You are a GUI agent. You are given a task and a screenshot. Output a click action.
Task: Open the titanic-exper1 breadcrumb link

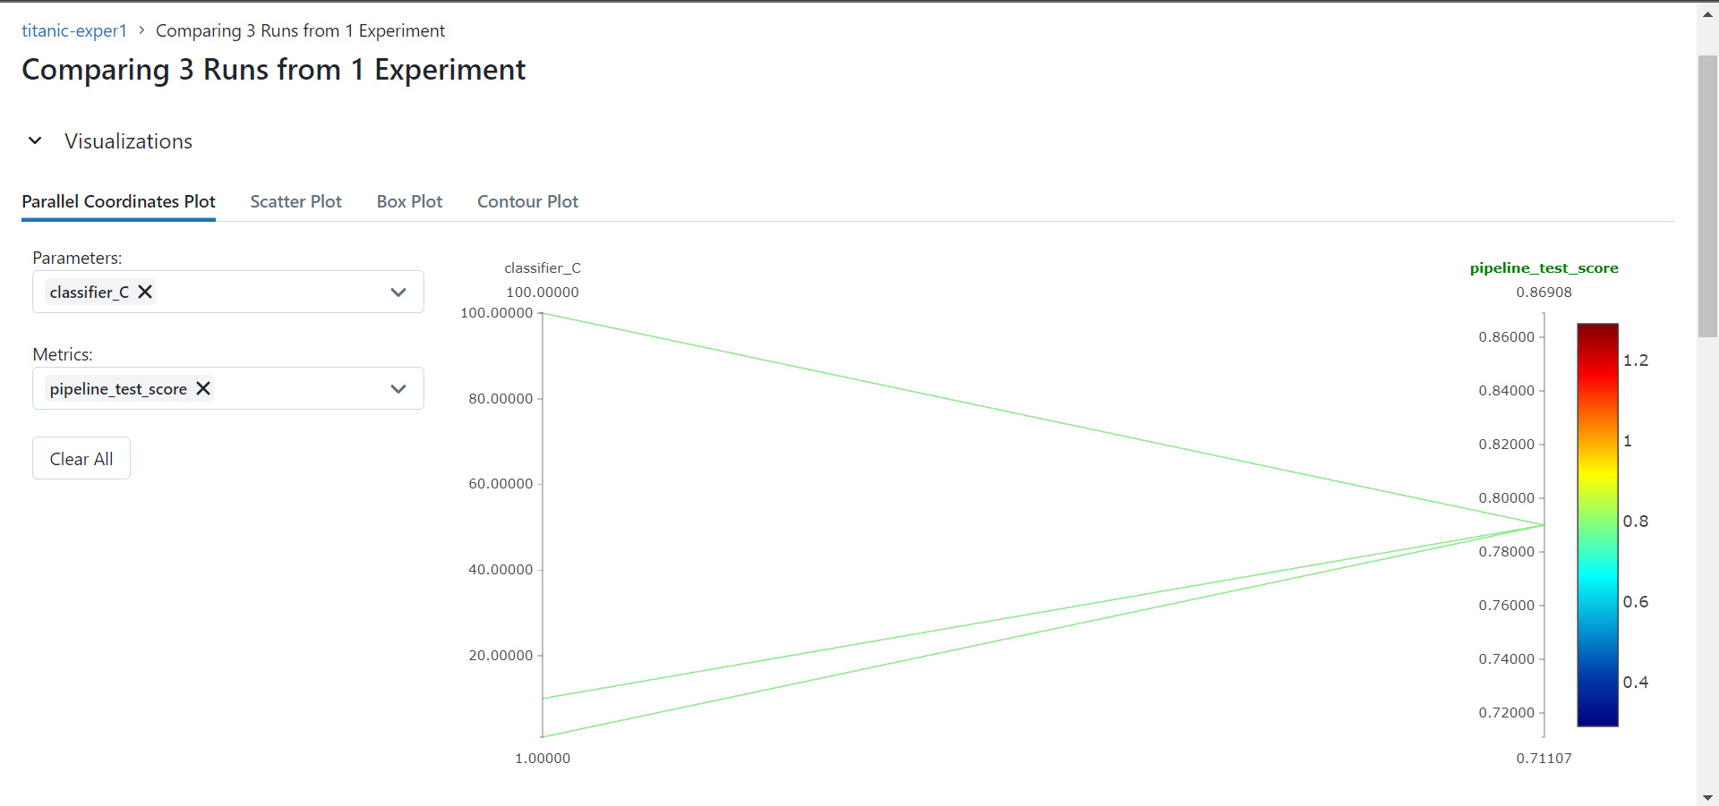pyautogui.click(x=73, y=30)
